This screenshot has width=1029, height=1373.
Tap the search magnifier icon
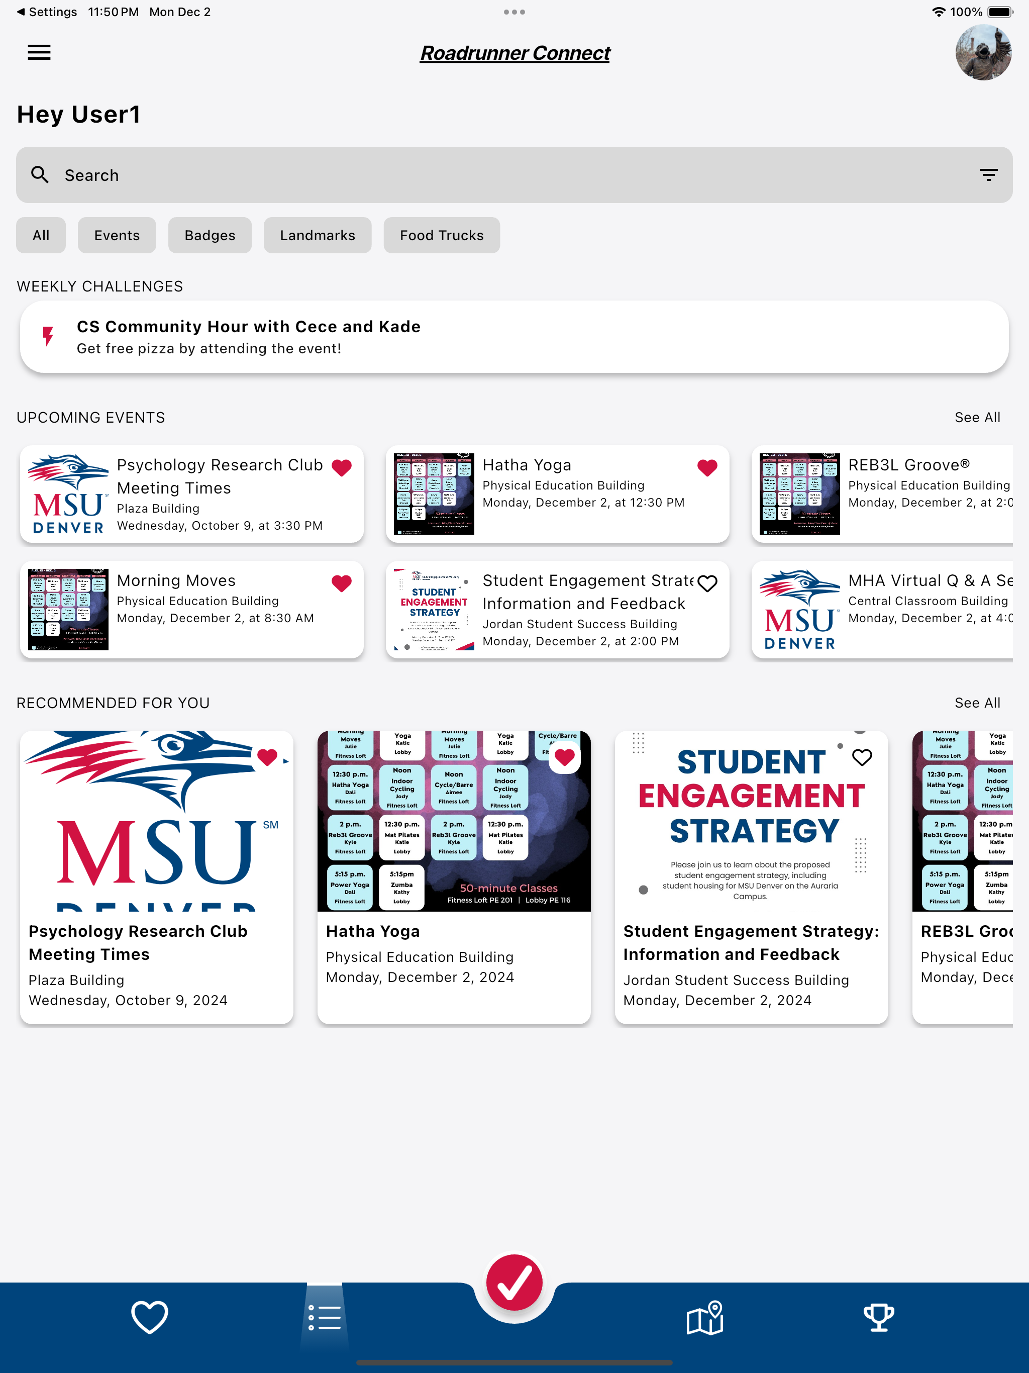coord(40,175)
